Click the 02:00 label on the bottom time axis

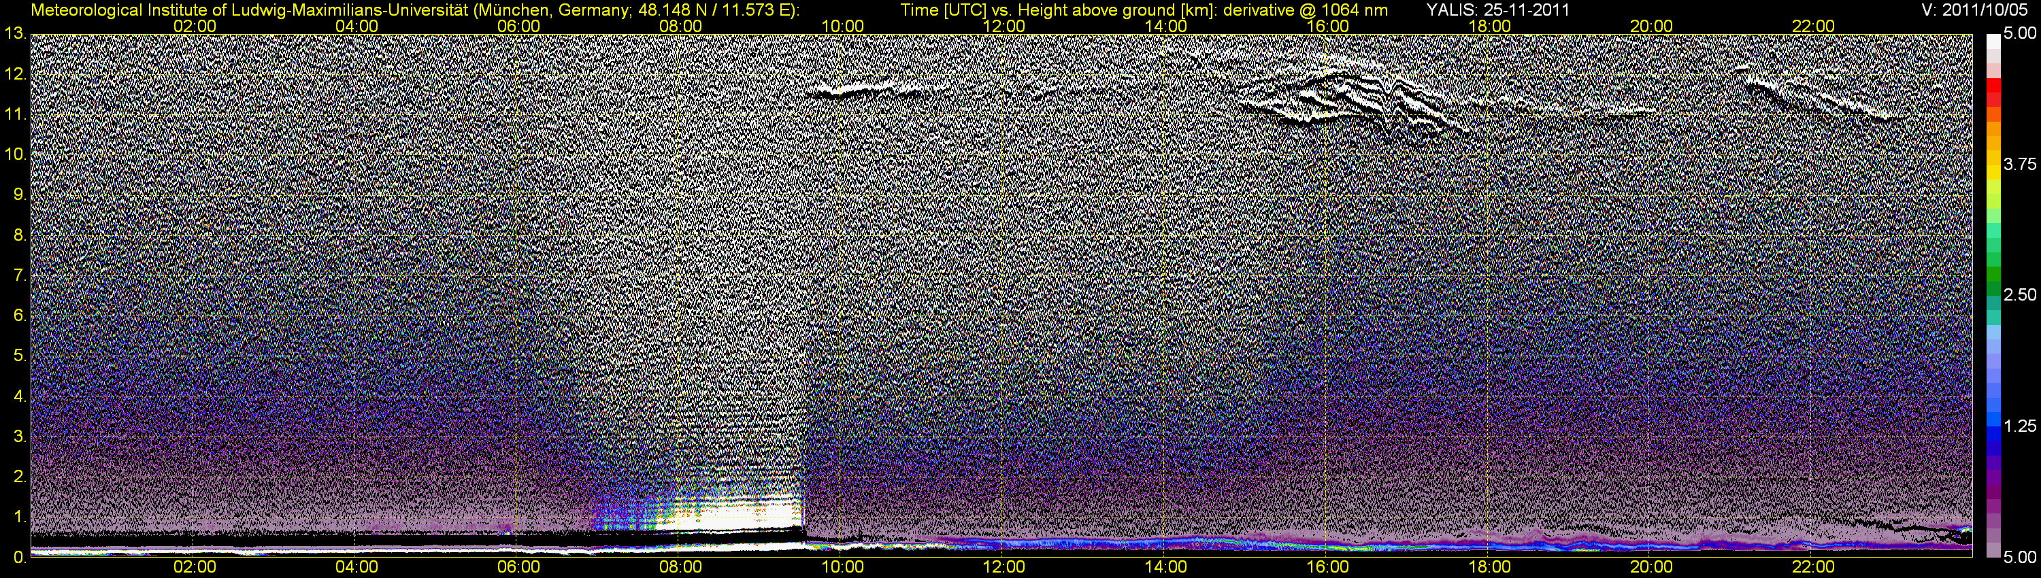tap(195, 567)
